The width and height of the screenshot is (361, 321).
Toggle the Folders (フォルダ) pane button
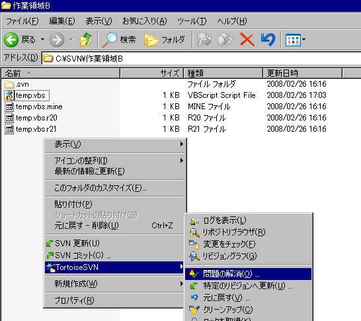[165, 40]
